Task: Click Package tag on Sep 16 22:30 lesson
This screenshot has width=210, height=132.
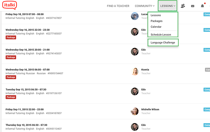Action: click(x=11, y=37)
